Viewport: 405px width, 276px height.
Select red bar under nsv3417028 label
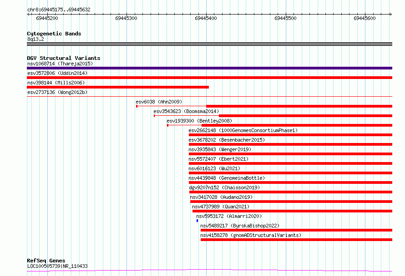pyautogui.click(x=291, y=202)
